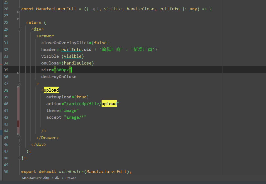Screen dimensions: 266x184
Task: Click the opening div tag on line 29
Action: (x=37, y=29)
